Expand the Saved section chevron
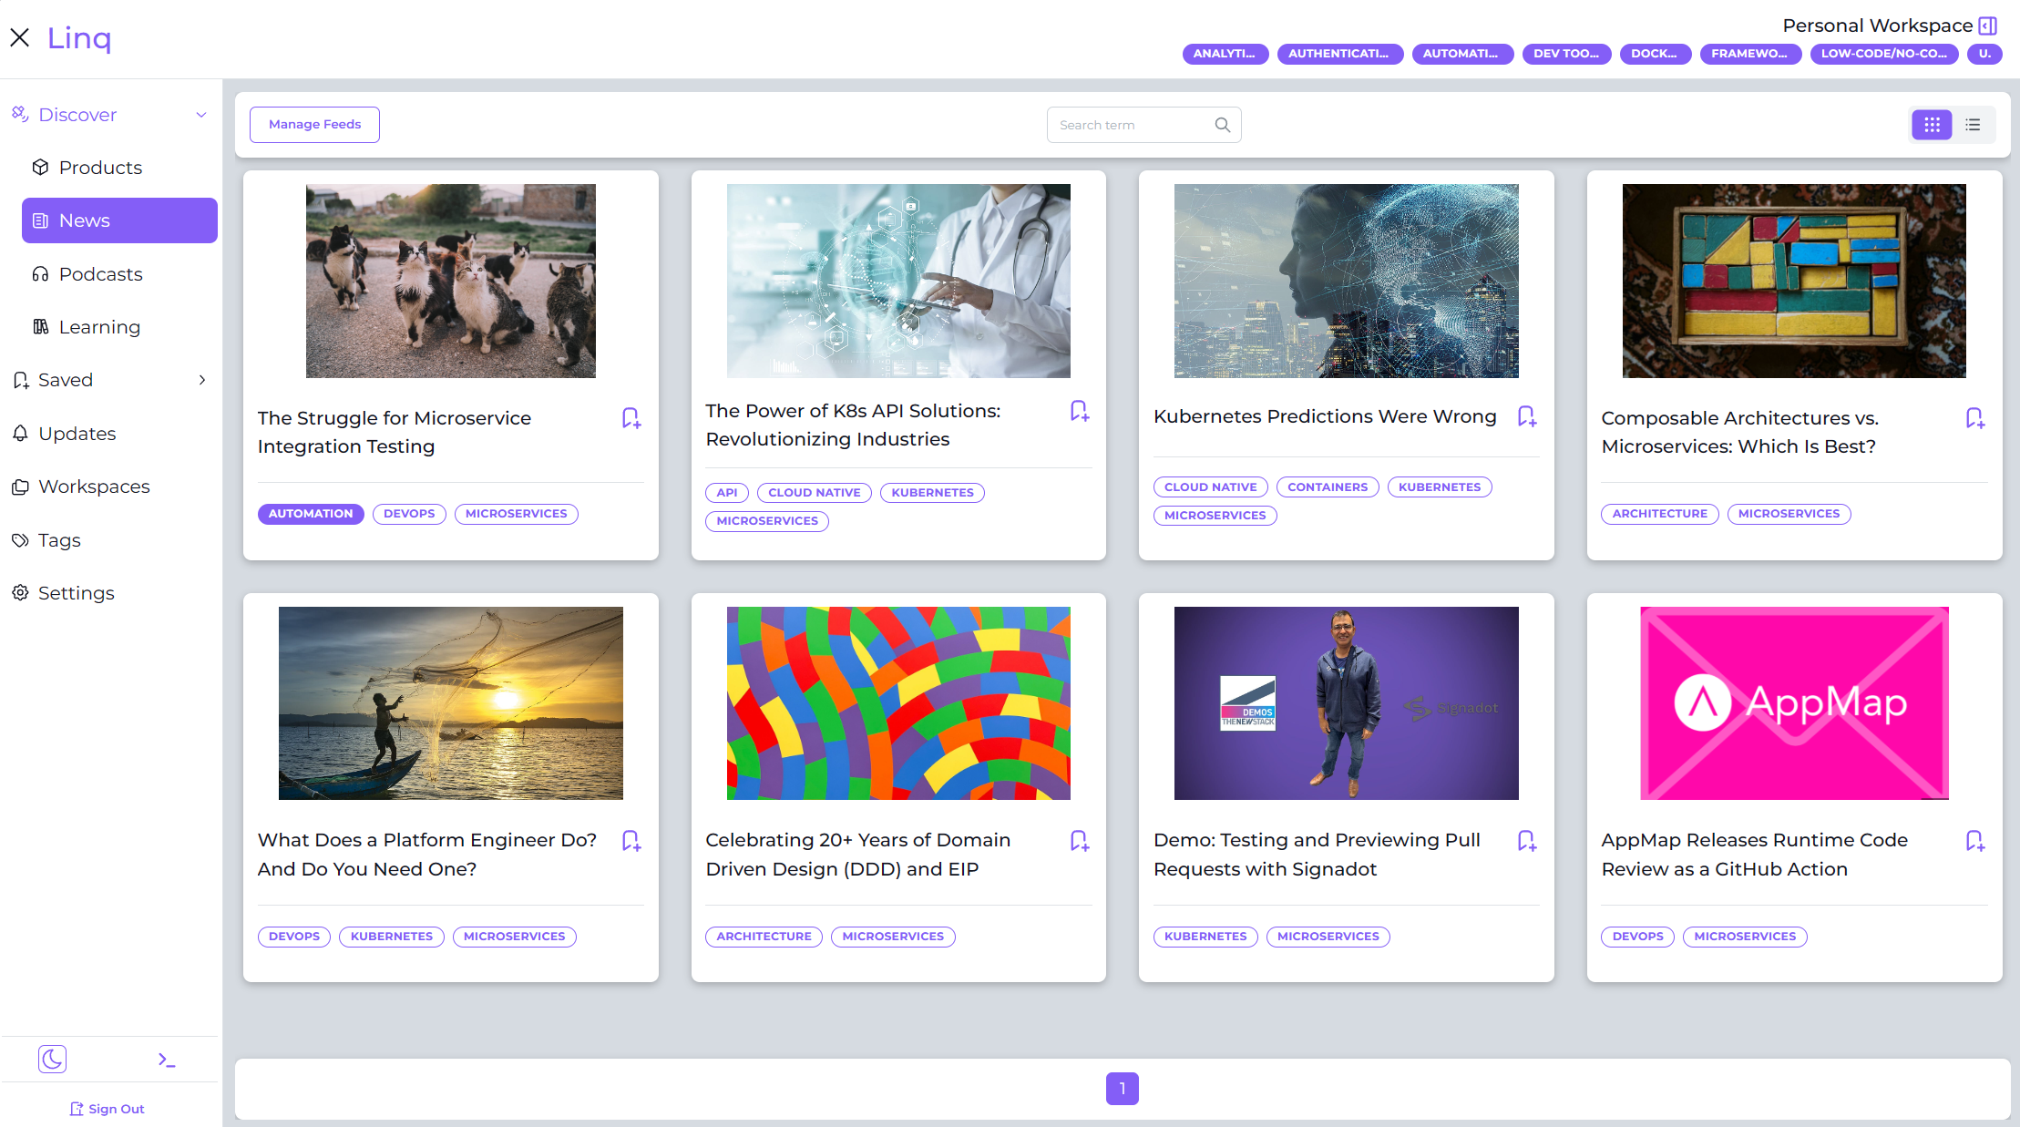Image resolution: width=2020 pixels, height=1127 pixels. 201,380
